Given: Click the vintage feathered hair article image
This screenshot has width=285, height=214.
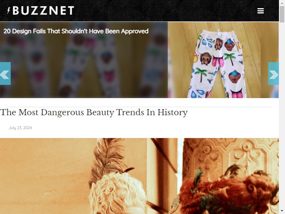Looking at the screenshot, I should (x=139, y=176).
